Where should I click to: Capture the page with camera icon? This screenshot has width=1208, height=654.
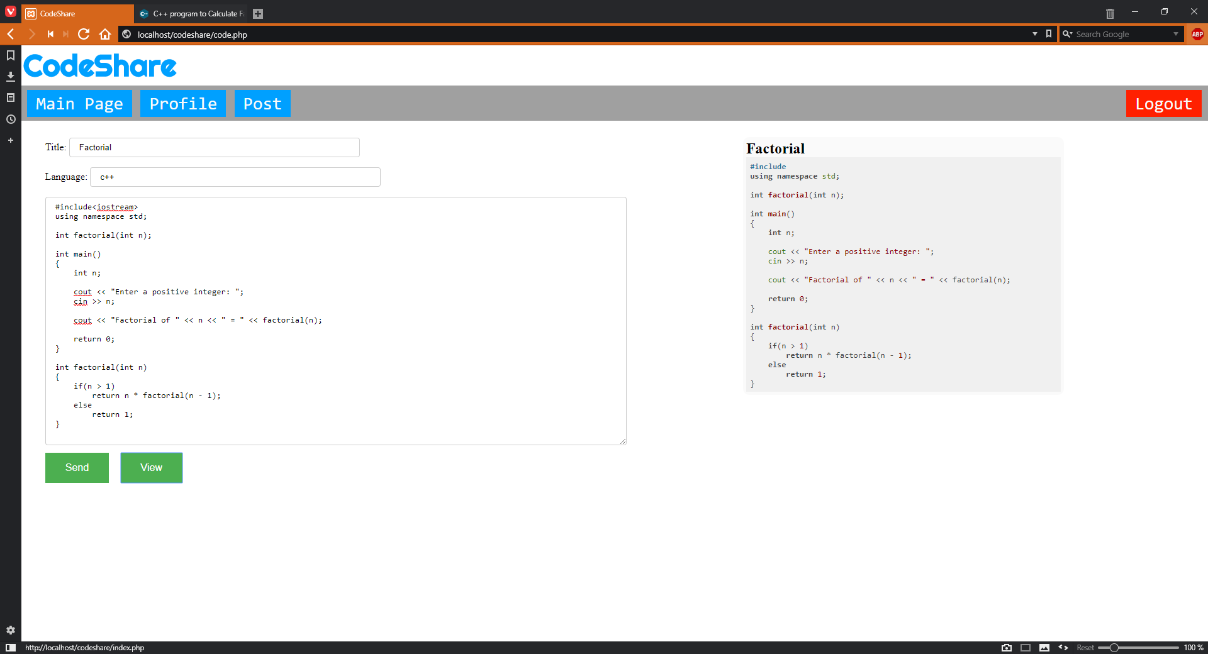click(x=1007, y=648)
